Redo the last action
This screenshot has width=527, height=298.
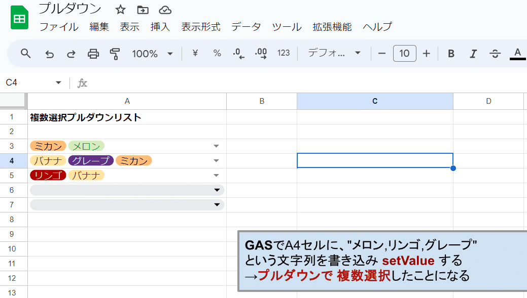71,54
